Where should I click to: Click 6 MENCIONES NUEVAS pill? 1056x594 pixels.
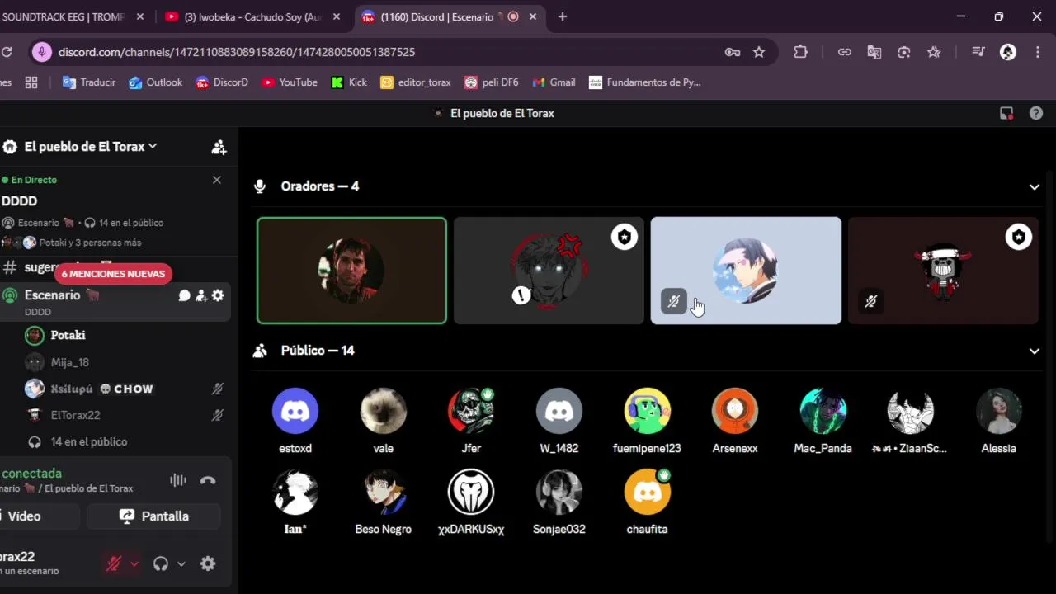(x=113, y=274)
